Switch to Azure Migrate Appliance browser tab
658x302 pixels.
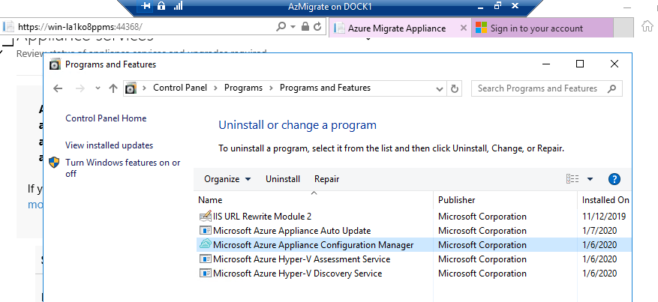point(397,28)
